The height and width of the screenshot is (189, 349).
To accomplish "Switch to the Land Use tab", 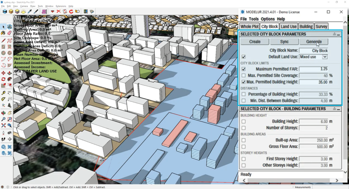I will 288,27.
